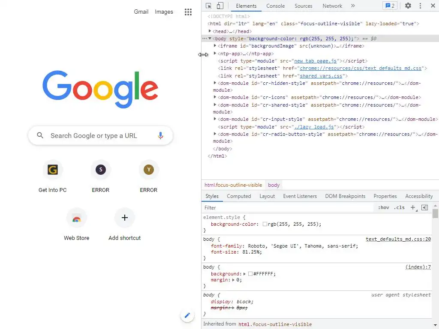Expand the cr-hidden-style dom-module node

pos(215,83)
